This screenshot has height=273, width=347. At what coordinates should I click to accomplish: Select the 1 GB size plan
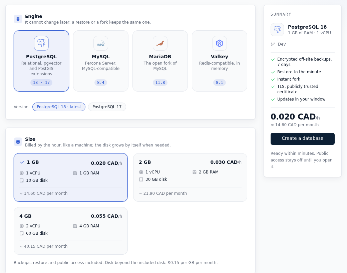71,177
